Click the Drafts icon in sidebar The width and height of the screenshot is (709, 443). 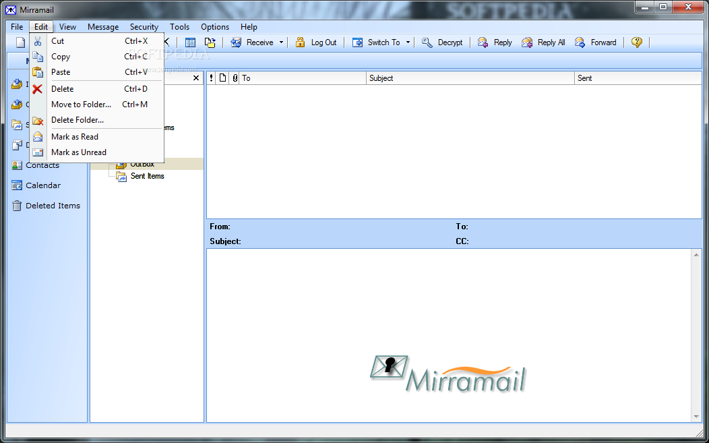coord(17,145)
